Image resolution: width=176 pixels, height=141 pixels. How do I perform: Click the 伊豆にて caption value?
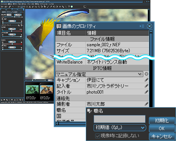coord(95,80)
